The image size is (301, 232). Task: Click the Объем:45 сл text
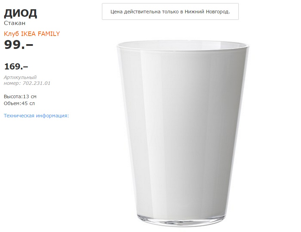tap(19, 103)
